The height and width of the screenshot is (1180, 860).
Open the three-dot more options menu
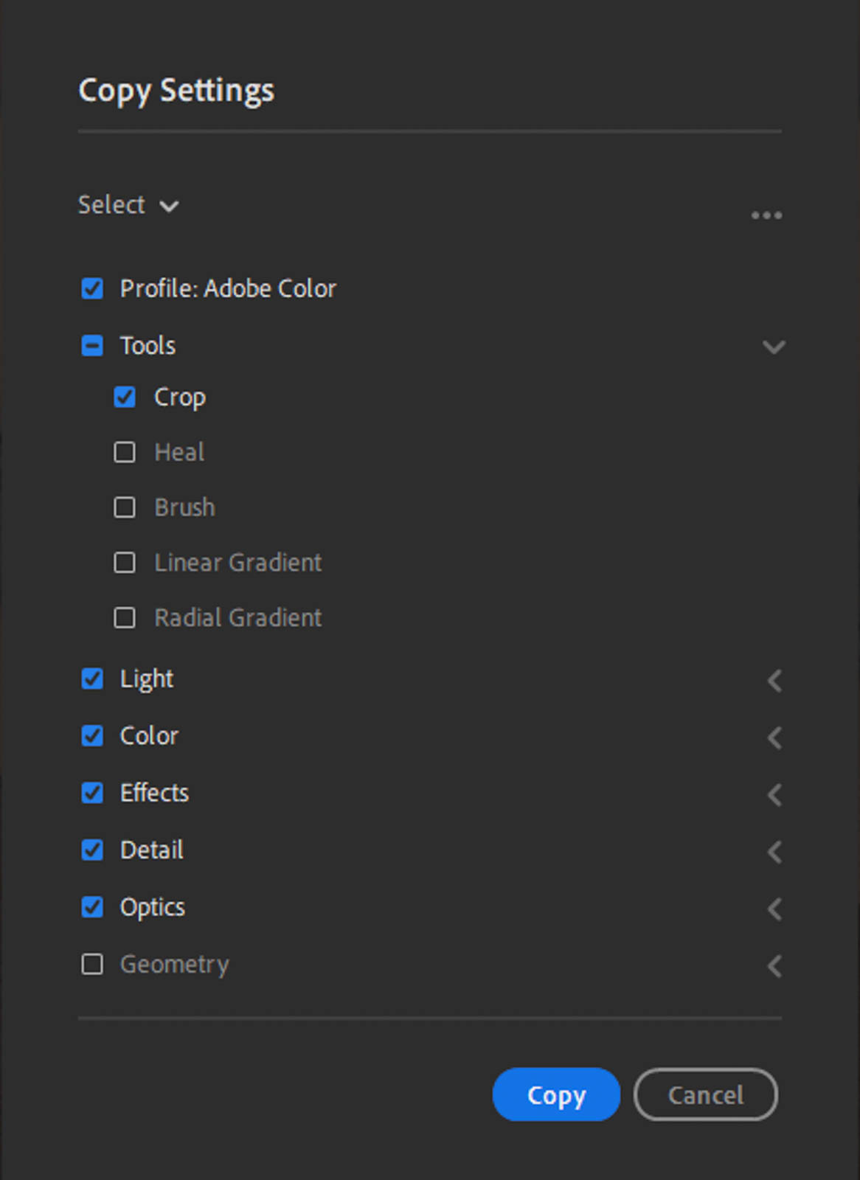(x=766, y=215)
